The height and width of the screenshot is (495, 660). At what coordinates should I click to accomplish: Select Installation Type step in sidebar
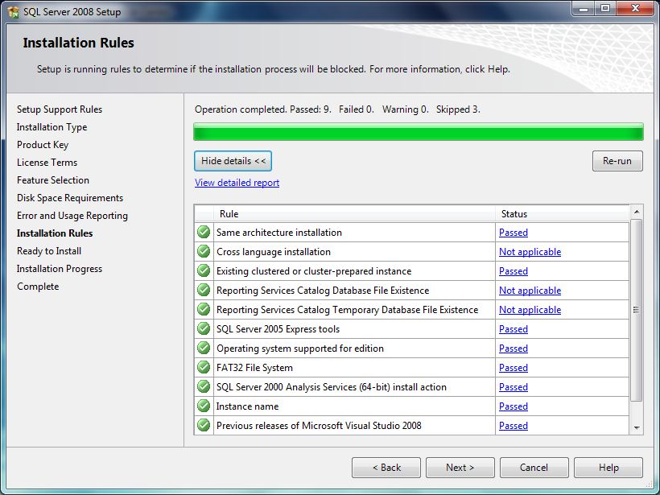(52, 127)
